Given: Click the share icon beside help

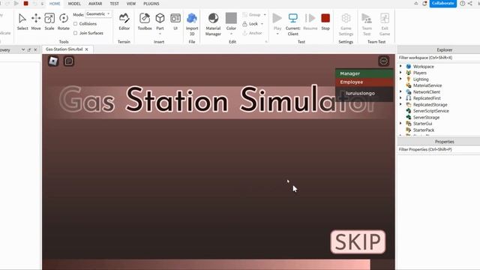Looking at the screenshot, I should 470,3.
